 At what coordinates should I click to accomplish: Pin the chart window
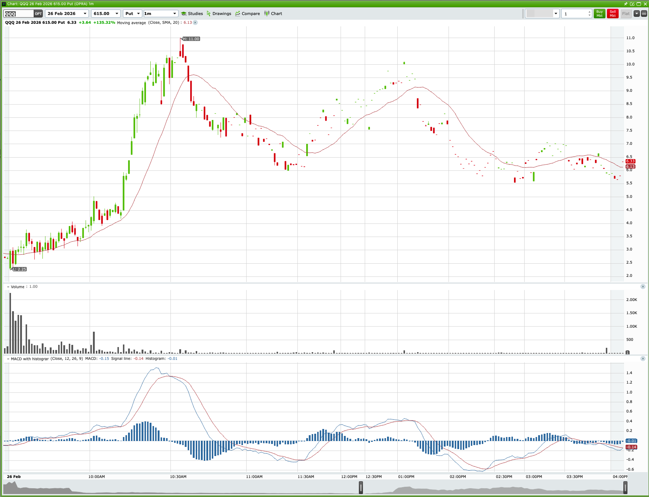point(626,4)
